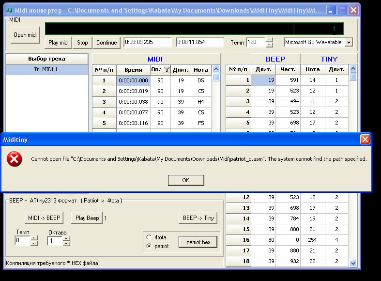
Task: Stop MIDI playback
Action: point(82,43)
